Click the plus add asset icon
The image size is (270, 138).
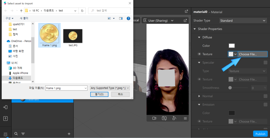pyautogui.click(x=69, y=134)
